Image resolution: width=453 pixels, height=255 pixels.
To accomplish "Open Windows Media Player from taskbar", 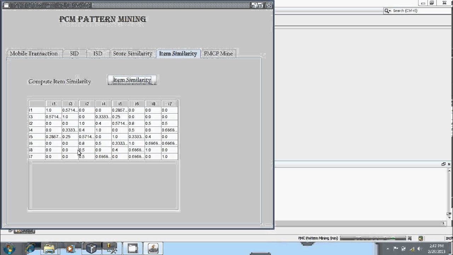I will 70,249.
